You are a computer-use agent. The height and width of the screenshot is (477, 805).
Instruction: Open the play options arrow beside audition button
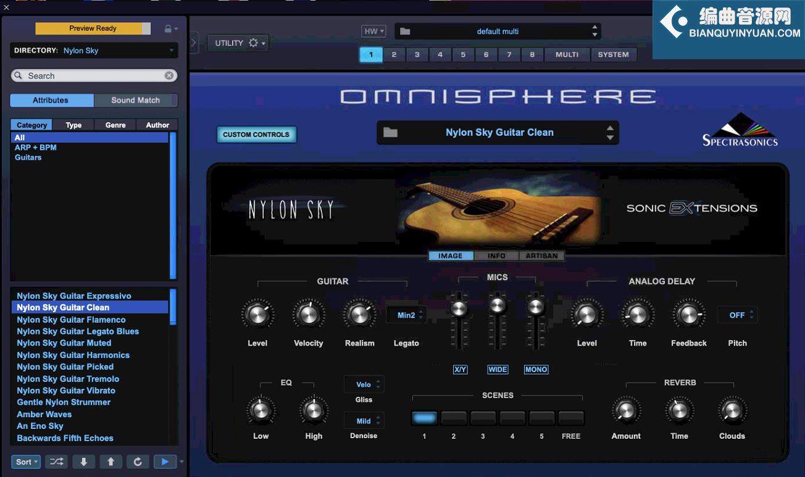(181, 462)
